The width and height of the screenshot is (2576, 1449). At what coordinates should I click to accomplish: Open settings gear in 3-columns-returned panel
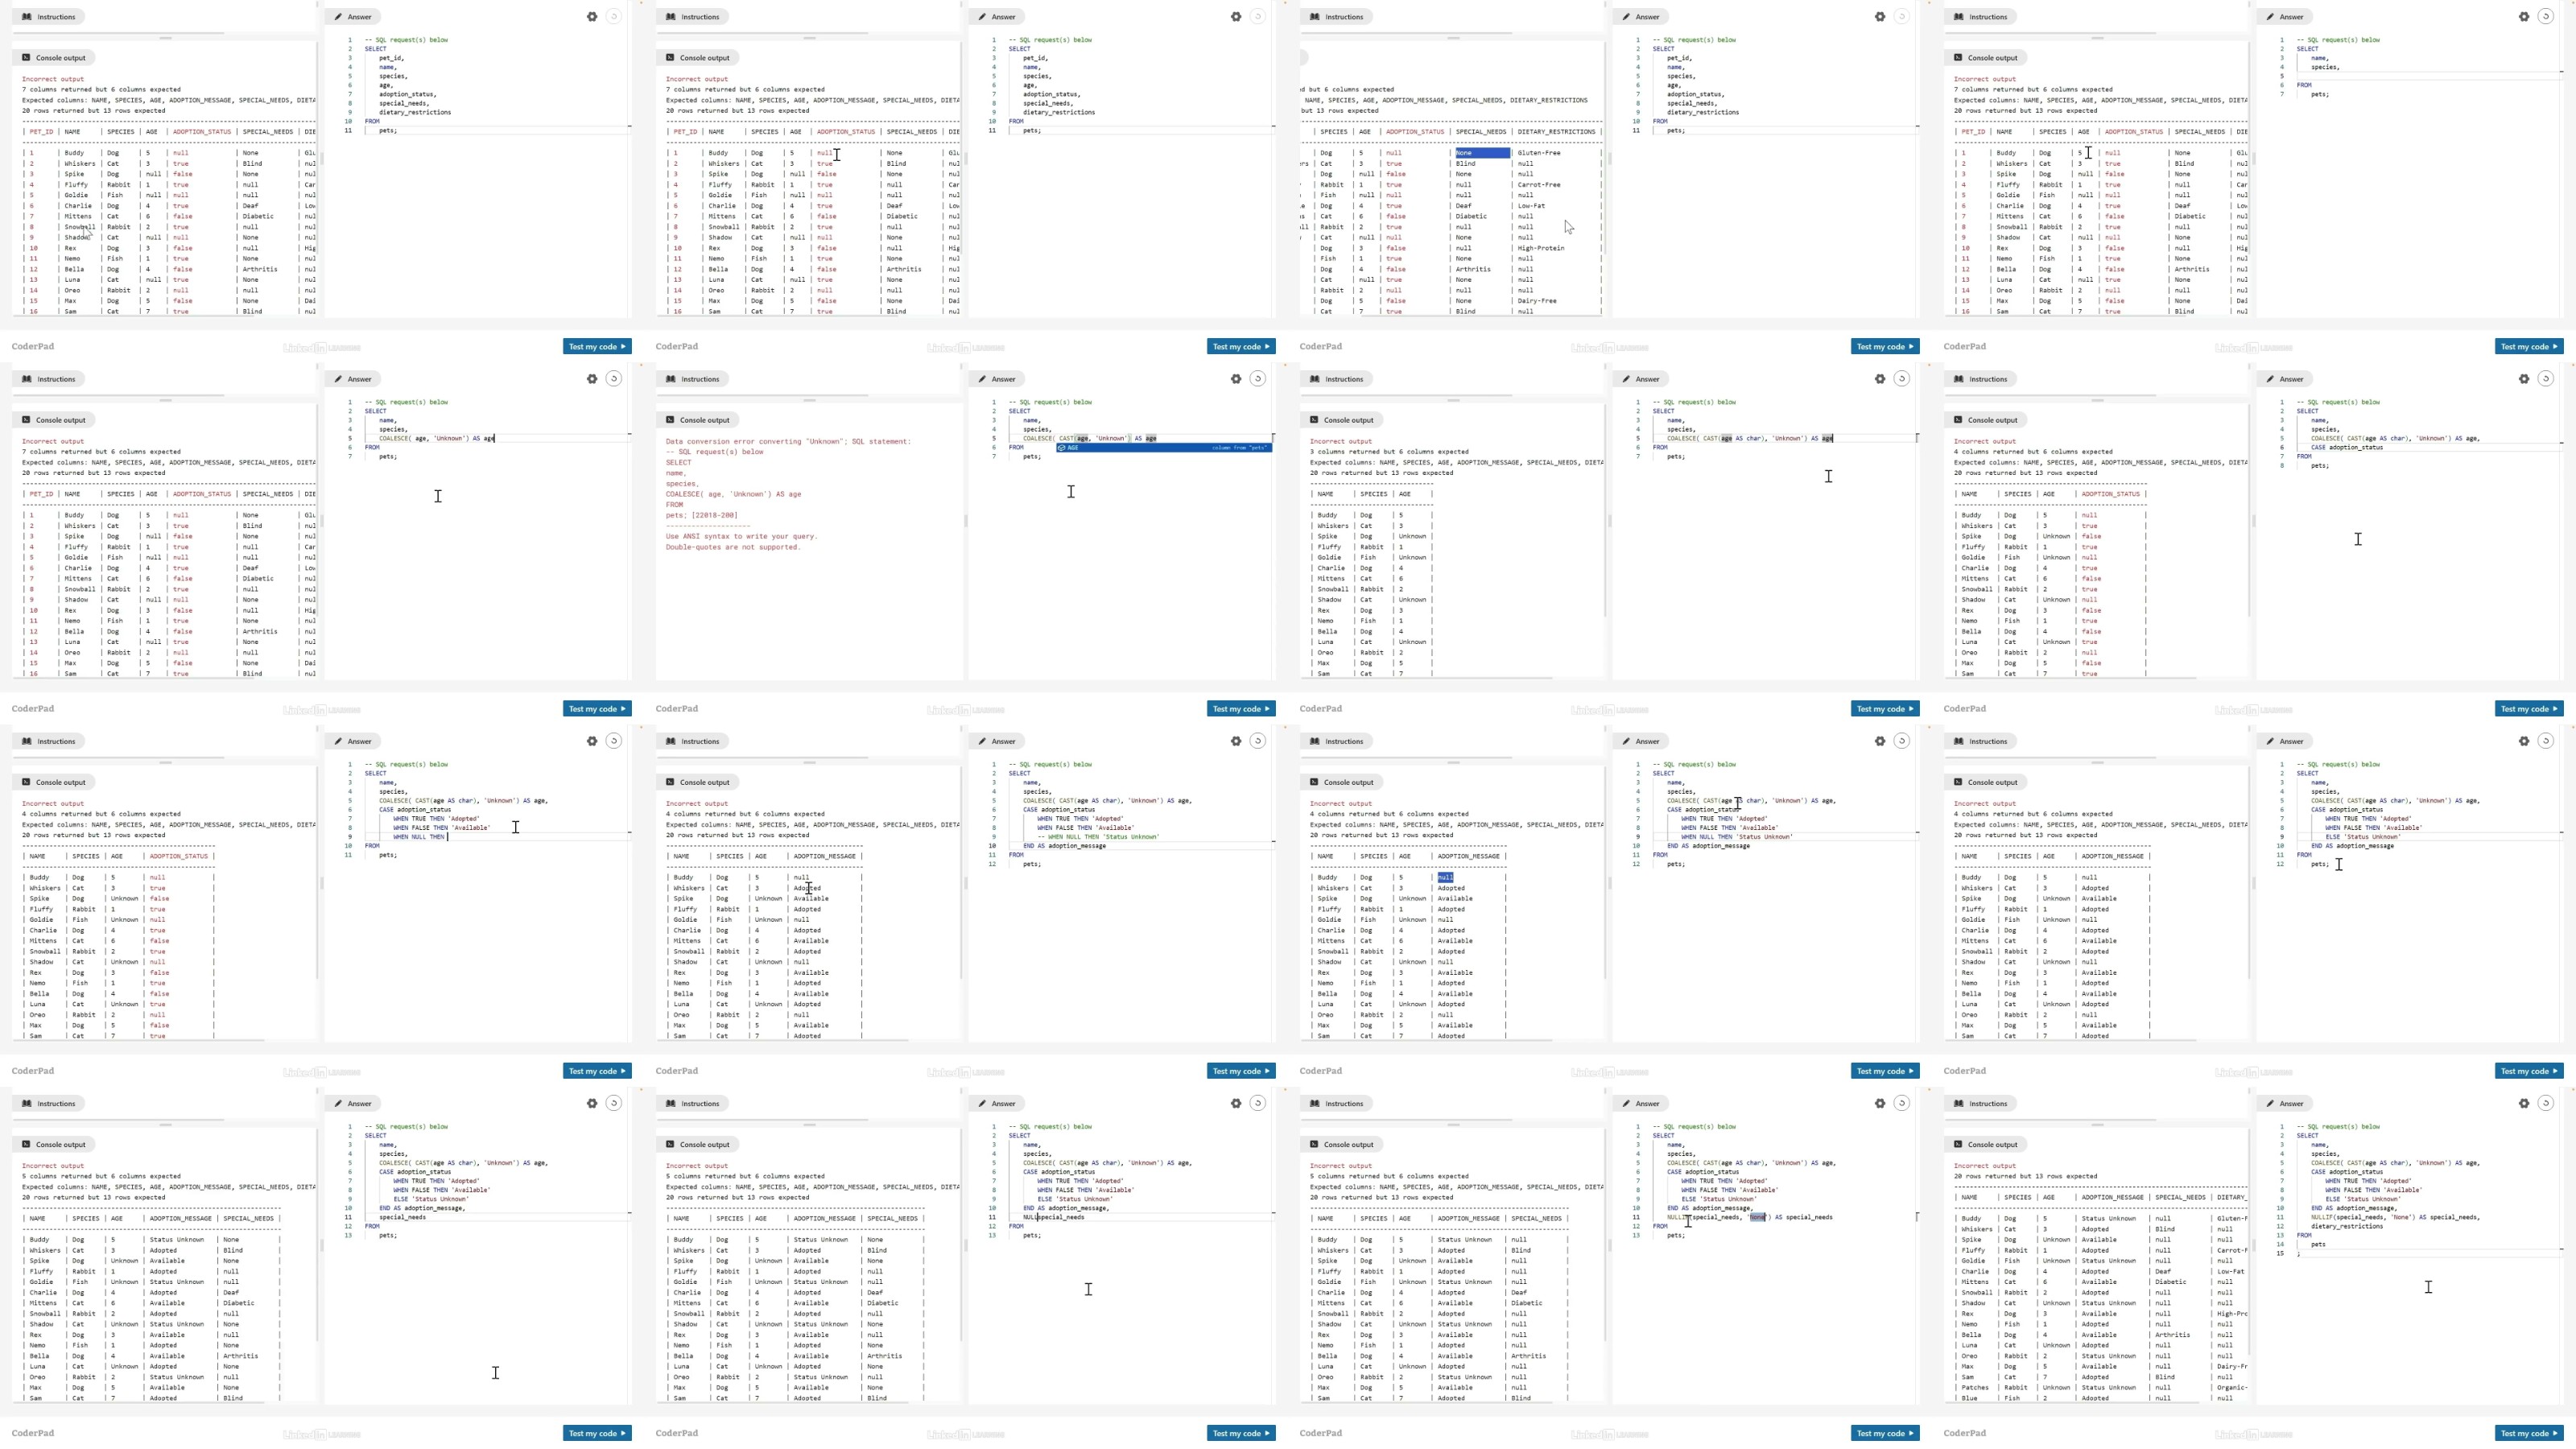1880,379
